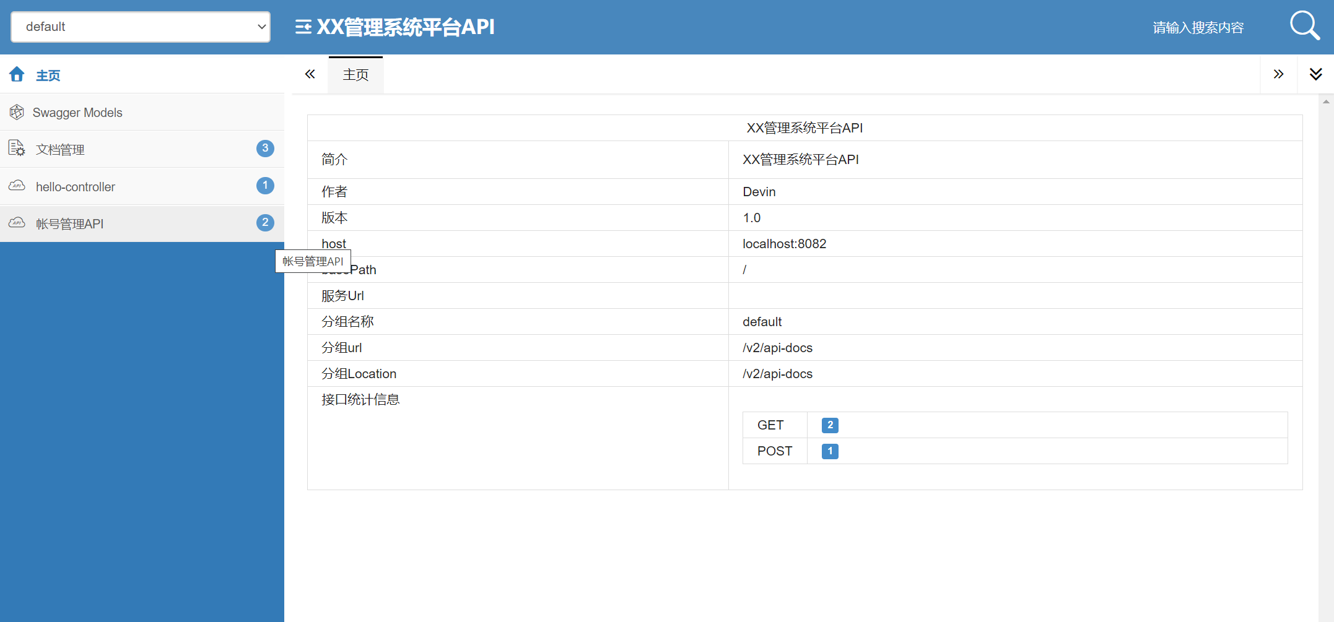
Task: Click the 分组url value /v2/api-docs
Action: tap(778, 348)
